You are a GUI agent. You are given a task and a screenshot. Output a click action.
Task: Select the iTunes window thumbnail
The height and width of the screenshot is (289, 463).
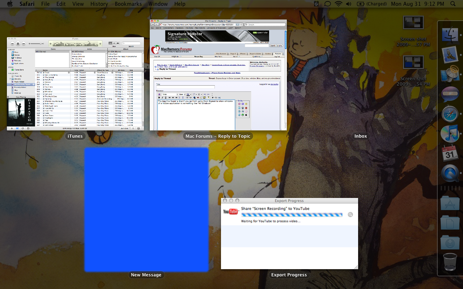[x=75, y=84]
